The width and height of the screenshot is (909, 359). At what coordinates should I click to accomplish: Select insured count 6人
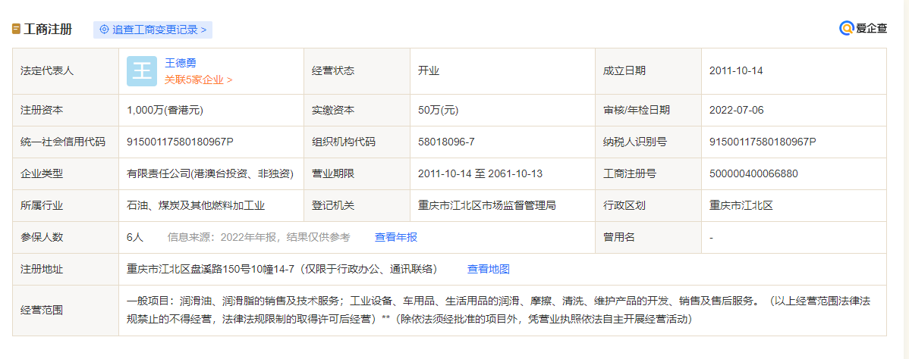(135, 237)
